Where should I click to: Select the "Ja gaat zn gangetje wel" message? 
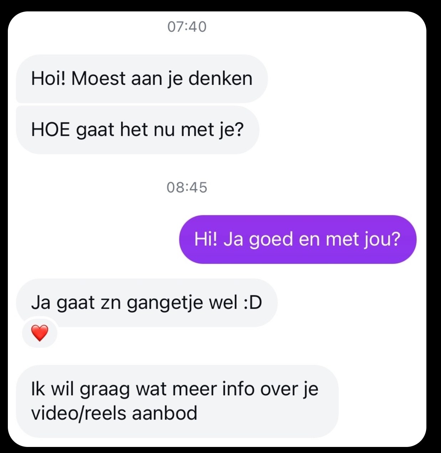pos(147,303)
